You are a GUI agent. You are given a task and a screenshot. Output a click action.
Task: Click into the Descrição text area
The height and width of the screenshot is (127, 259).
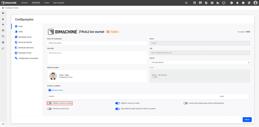click(97, 57)
